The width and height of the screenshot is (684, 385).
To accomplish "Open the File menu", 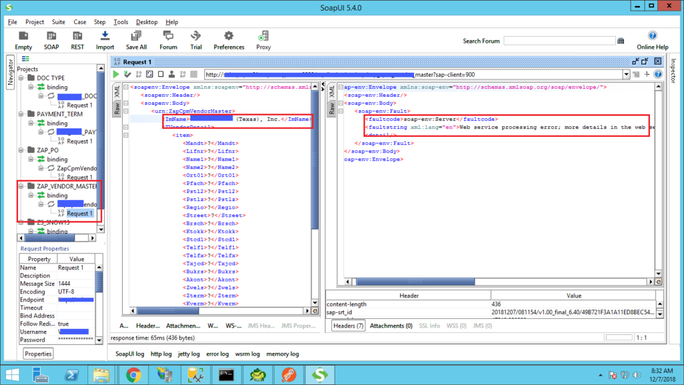I will point(12,22).
